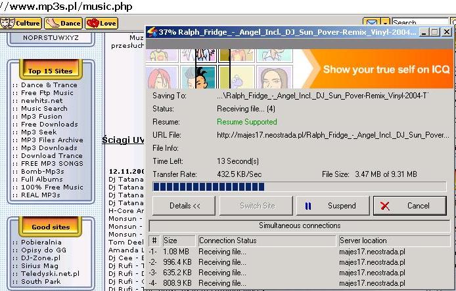Open the Dance & Trance site link
Screen dimensions: 456x291
(x=49, y=85)
